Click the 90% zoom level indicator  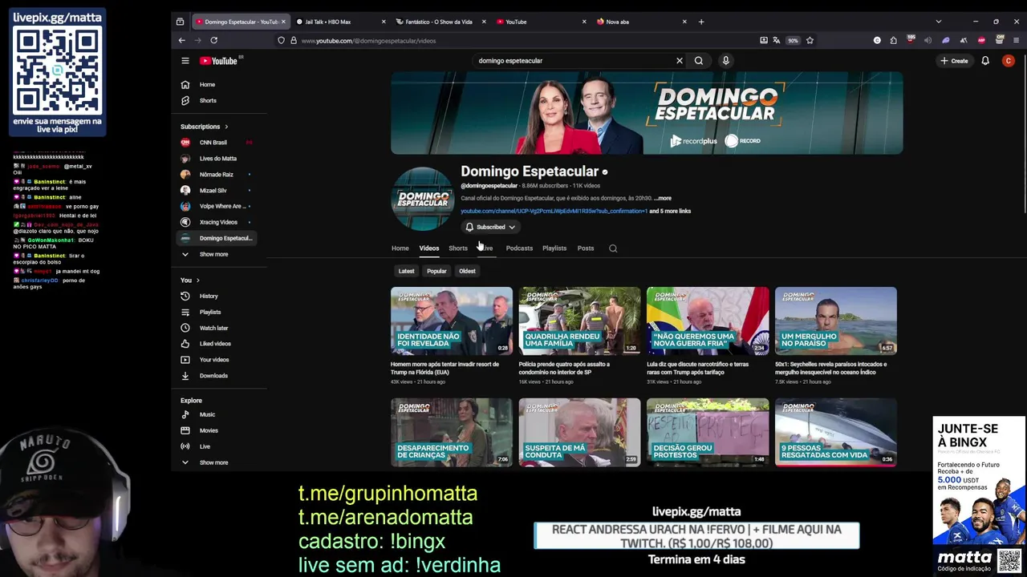(793, 40)
